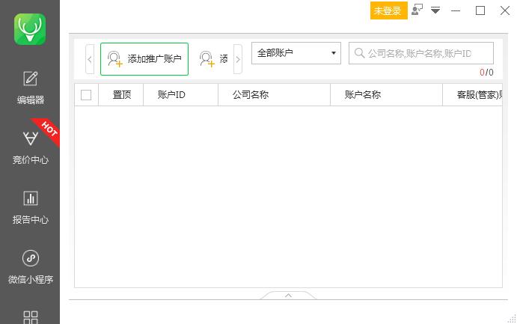Click the second add-account icon labeled 添
This screenshot has width=517, height=324.
click(213, 59)
